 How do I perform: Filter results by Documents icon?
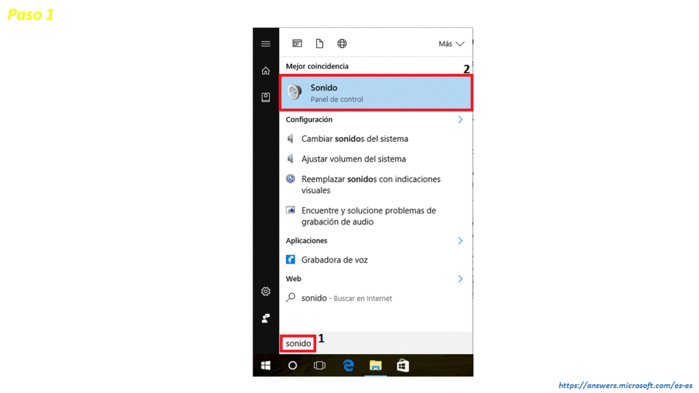(x=319, y=43)
